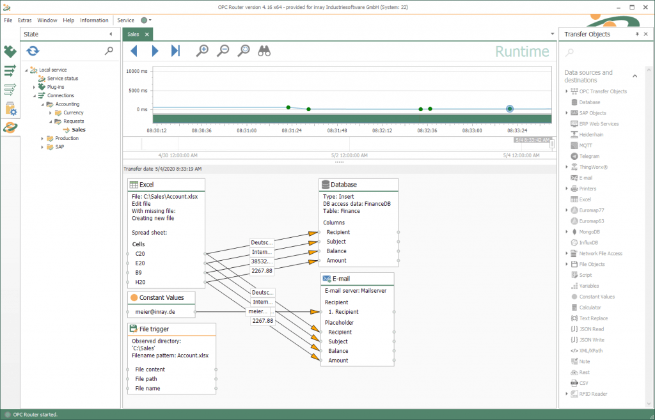655x420 pixels.
Task: Click the Transfer Objects search field
Action: 604,52
